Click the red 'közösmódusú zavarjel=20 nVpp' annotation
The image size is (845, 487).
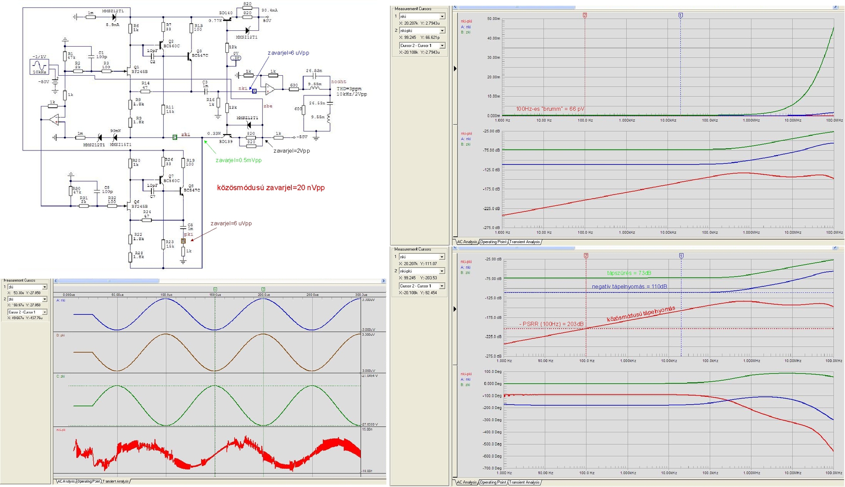(271, 187)
